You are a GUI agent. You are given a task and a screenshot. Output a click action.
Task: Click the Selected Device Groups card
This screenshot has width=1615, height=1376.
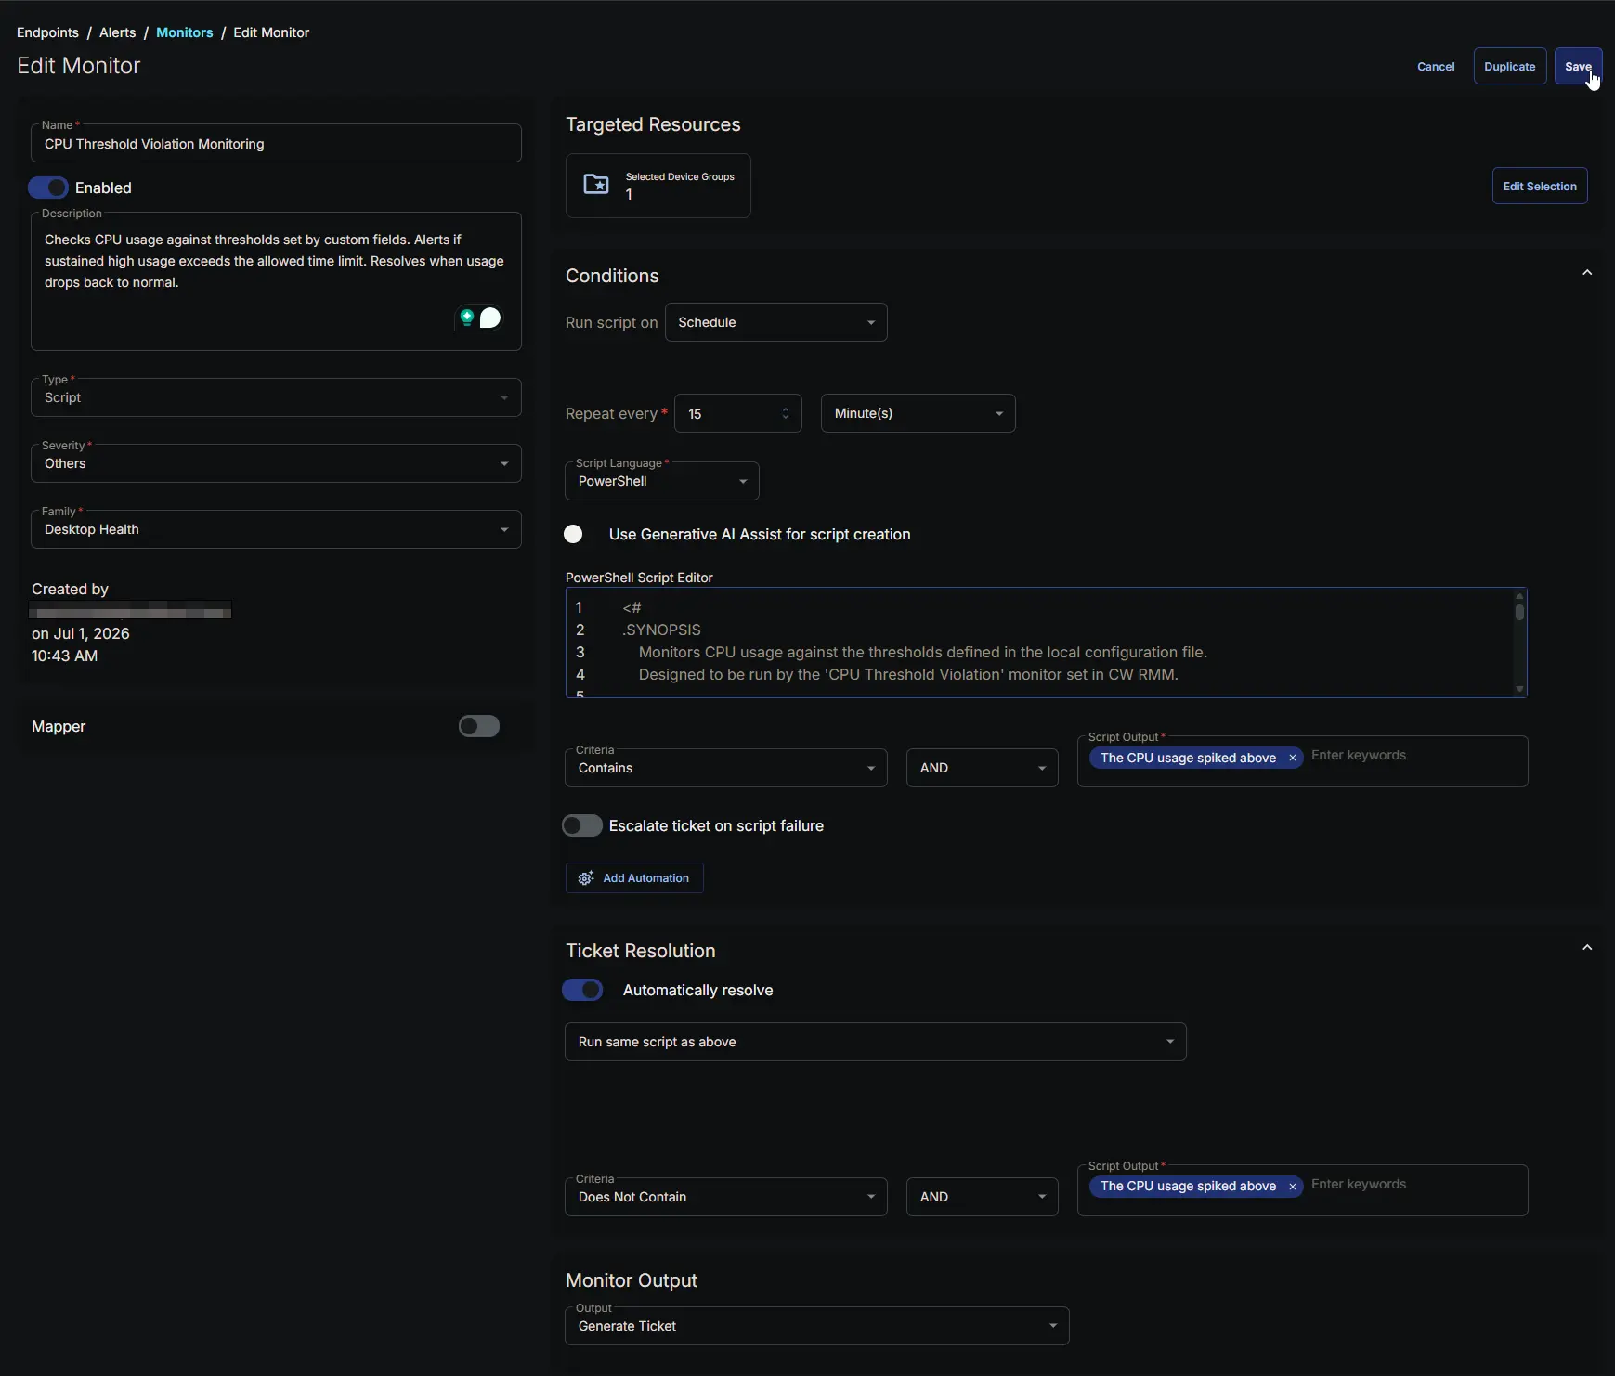click(x=658, y=186)
